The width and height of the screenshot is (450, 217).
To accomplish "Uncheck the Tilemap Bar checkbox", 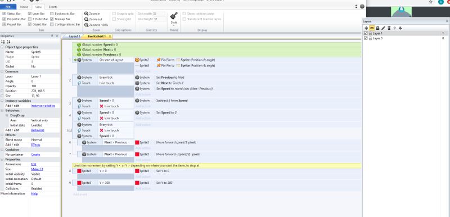I will pyautogui.click(x=52, y=19).
